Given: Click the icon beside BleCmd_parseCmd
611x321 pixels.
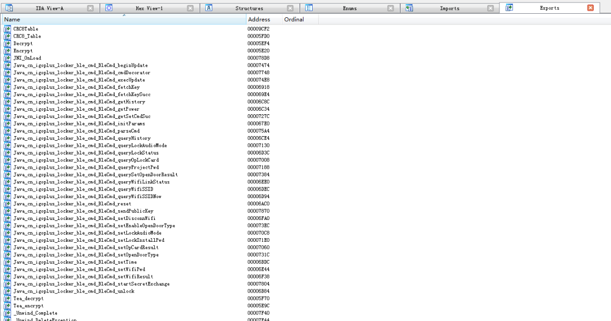Looking at the screenshot, I should click(7, 131).
